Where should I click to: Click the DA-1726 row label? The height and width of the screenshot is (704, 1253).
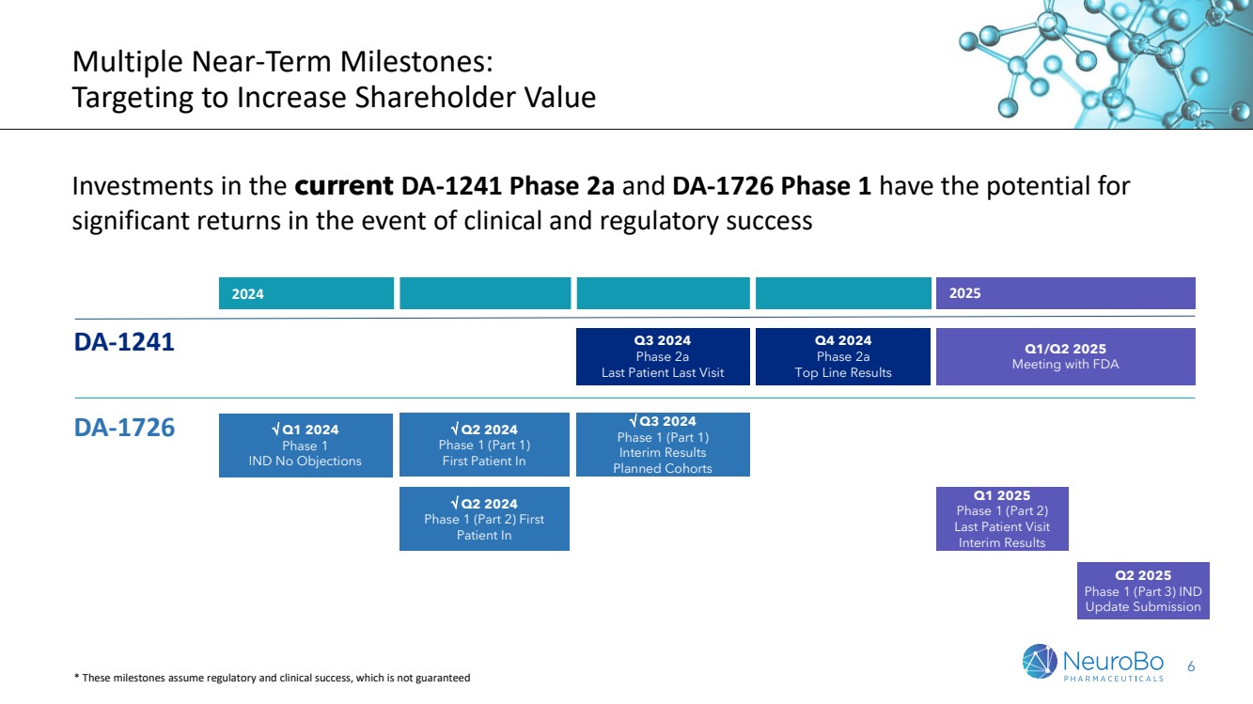(124, 428)
